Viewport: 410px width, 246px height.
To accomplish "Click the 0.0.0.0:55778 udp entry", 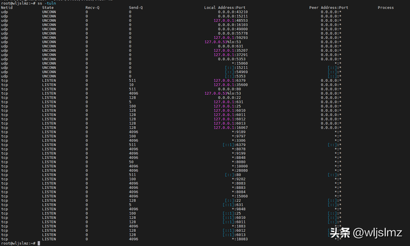I will [x=233, y=33].
